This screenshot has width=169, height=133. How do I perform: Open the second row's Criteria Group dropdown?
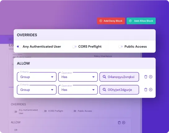(x=37, y=90)
